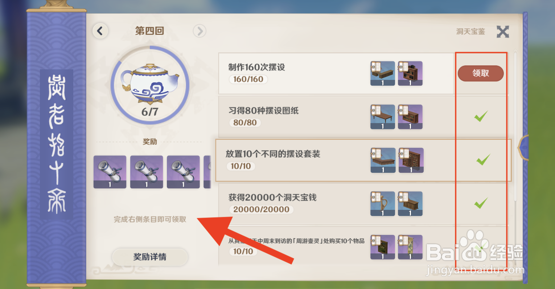Close the panel with X icon
555x289 pixels.
(503, 32)
